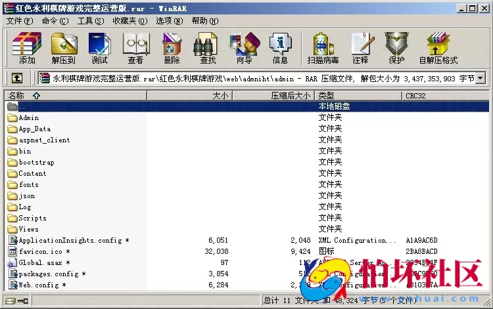Click the key password icon in status bar
This screenshot has height=309, width=493.
(x=22, y=301)
